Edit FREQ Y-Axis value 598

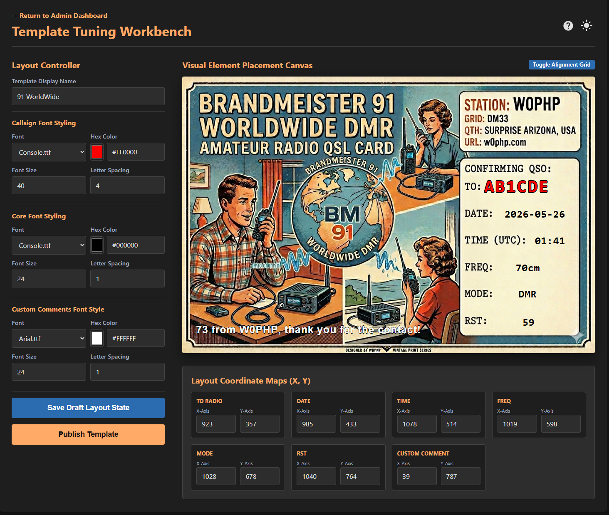(x=561, y=424)
